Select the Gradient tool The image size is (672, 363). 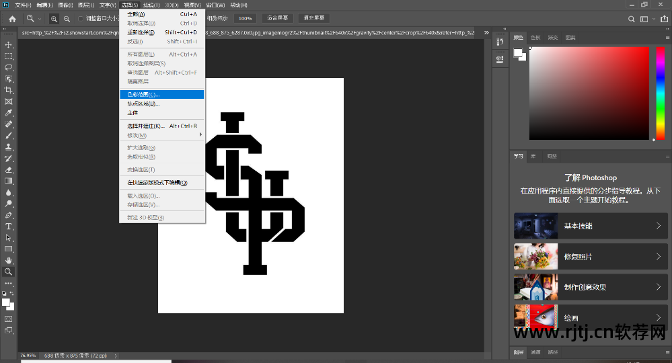(x=9, y=181)
